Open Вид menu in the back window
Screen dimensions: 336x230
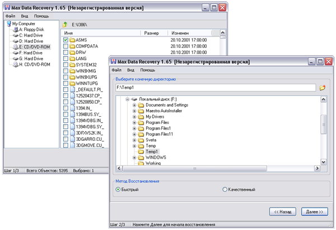pyautogui.click(x=25, y=16)
